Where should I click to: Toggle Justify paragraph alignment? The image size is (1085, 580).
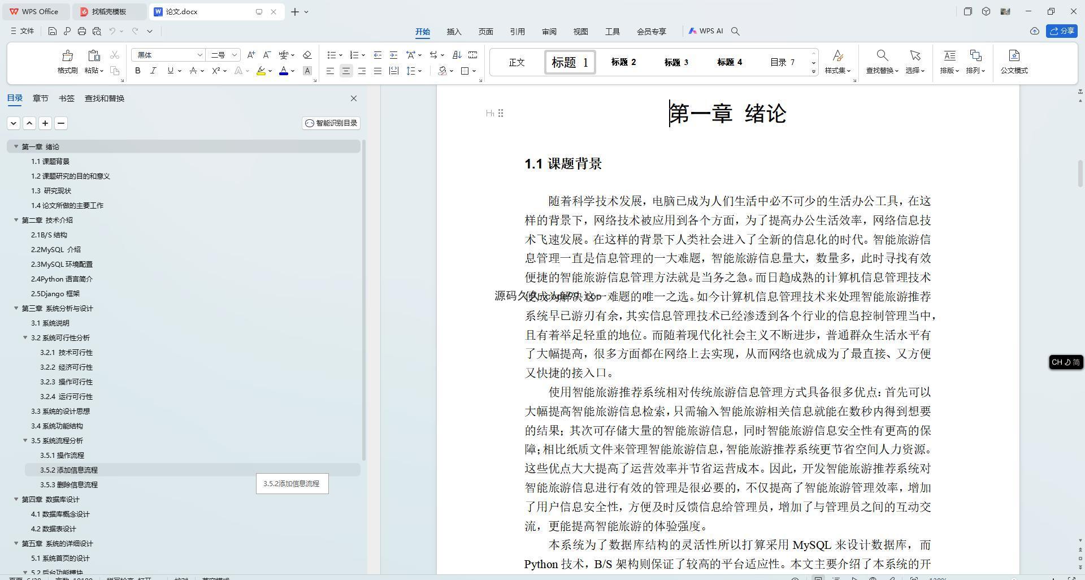pos(377,71)
